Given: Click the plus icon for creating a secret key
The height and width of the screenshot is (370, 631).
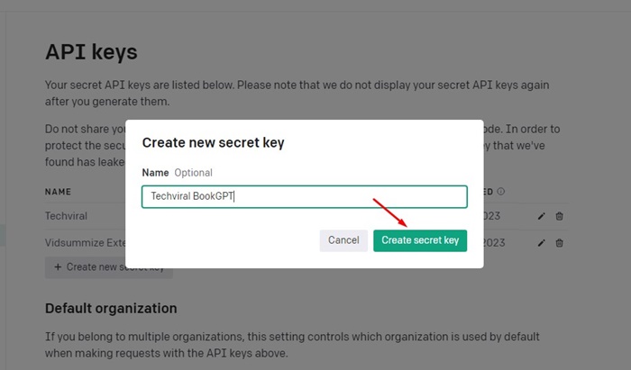Looking at the screenshot, I should [58, 267].
